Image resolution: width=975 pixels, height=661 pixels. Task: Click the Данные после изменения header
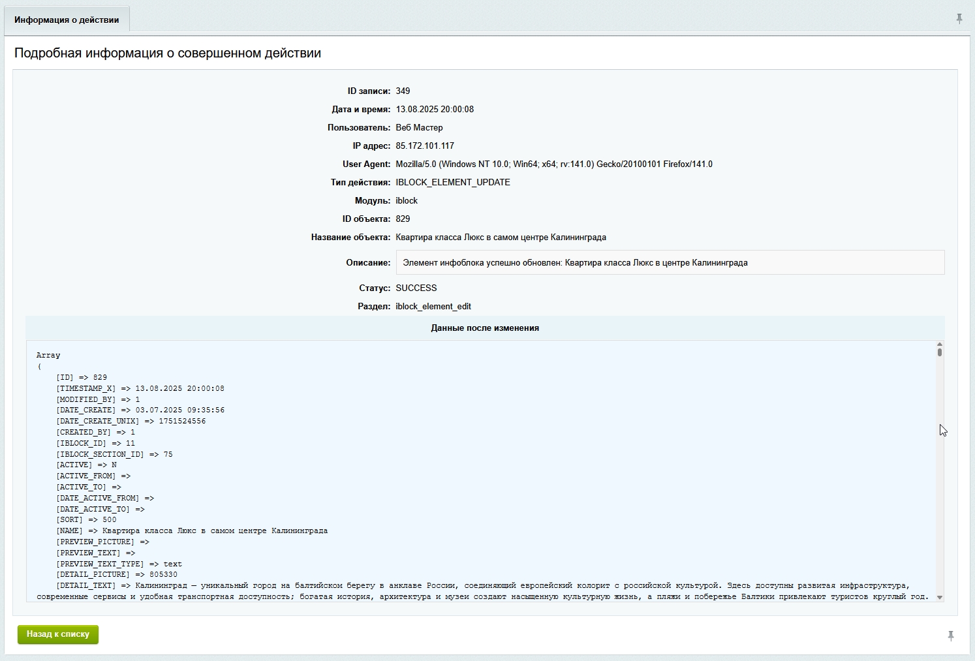tap(485, 328)
